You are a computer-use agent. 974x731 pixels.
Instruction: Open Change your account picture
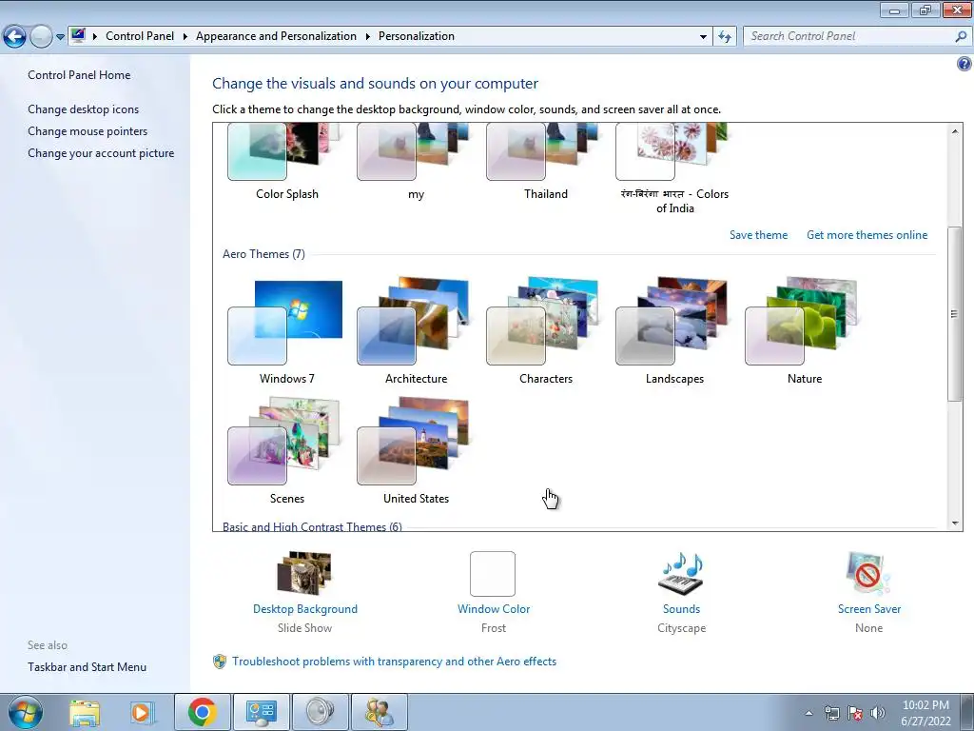(x=101, y=153)
